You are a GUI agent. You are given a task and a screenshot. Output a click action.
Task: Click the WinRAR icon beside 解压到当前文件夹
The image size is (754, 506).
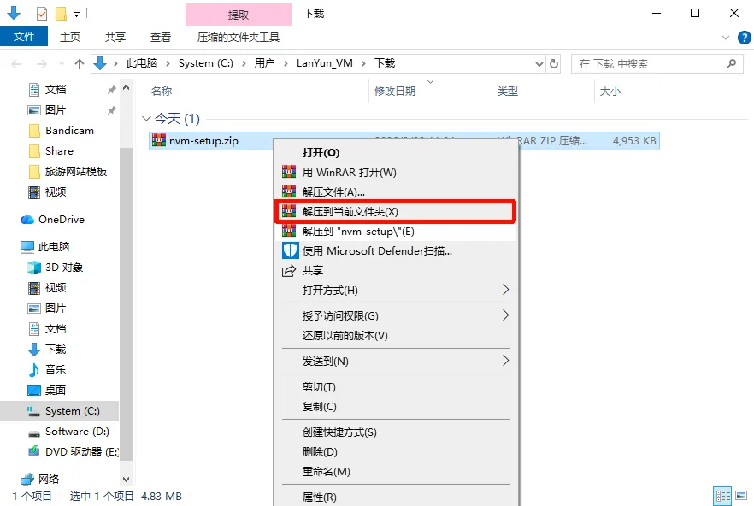pos(289,211)
